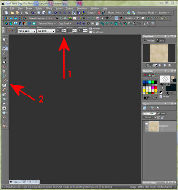Image resolution: width=178 pixels, height=190 pixels.
Task: Open the Mode Add (Shift) dropdown
Action: tap(46, 31)
